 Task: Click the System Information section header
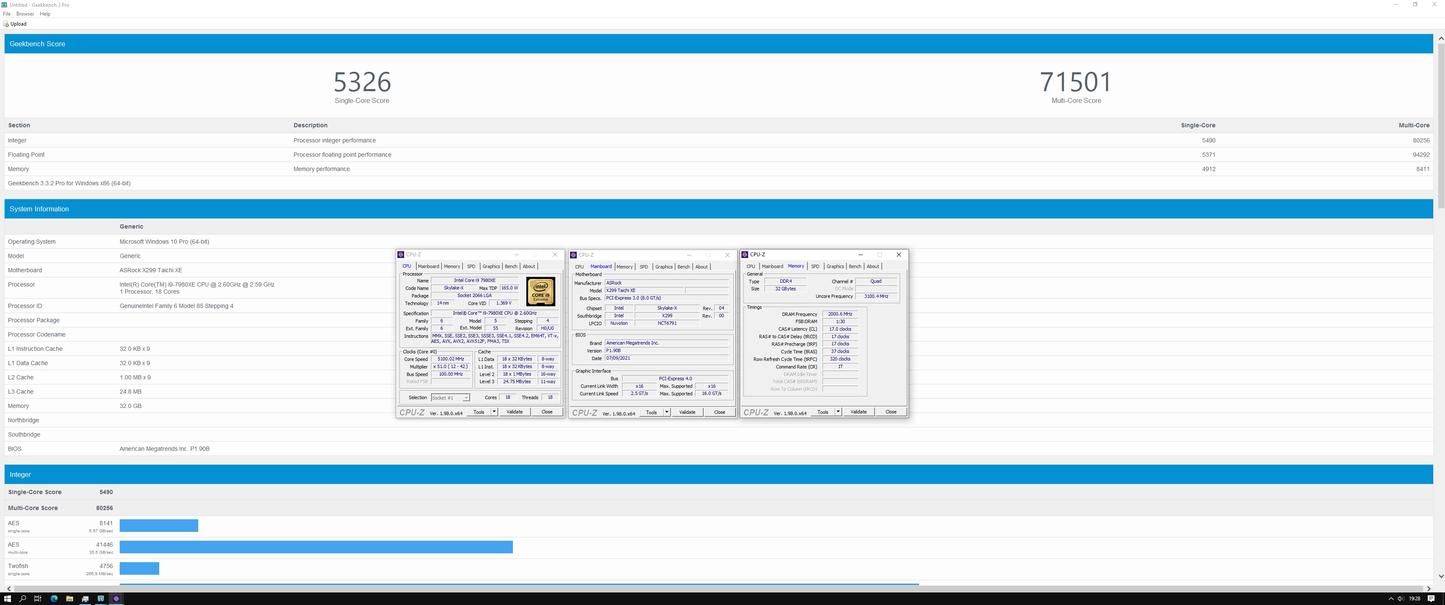point(719,209)
